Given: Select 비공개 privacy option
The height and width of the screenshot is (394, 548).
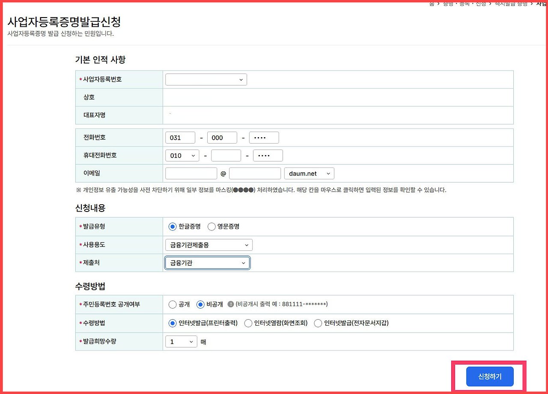Looking at the screenshot, I should [200, 304].
